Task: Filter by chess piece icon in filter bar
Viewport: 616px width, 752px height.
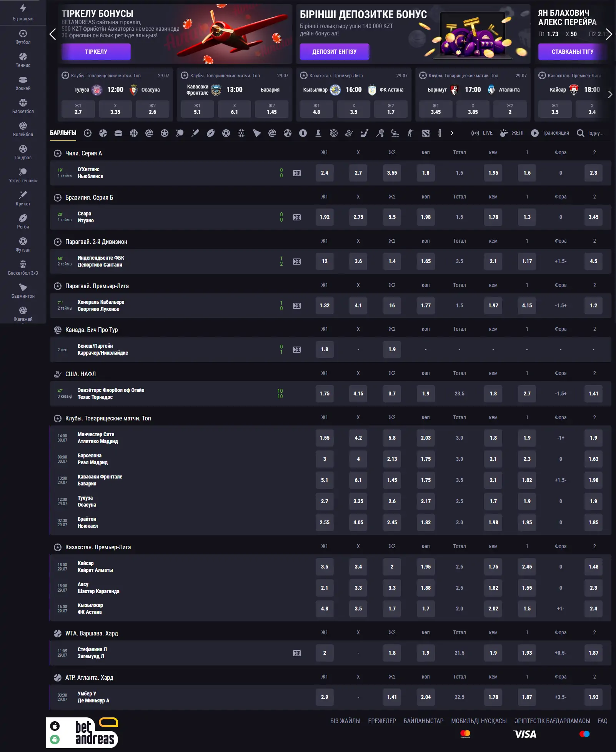Action: click(x=318, y=133)
